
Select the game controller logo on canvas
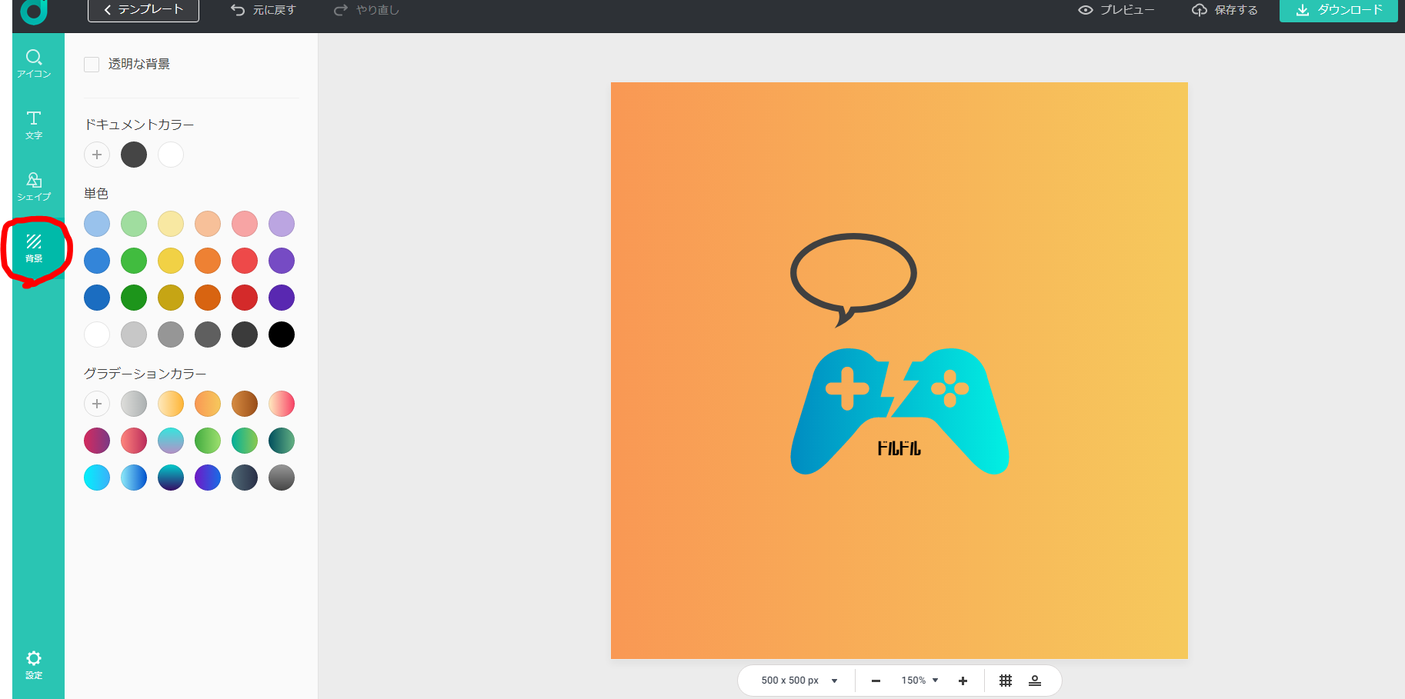pos(899,411)
